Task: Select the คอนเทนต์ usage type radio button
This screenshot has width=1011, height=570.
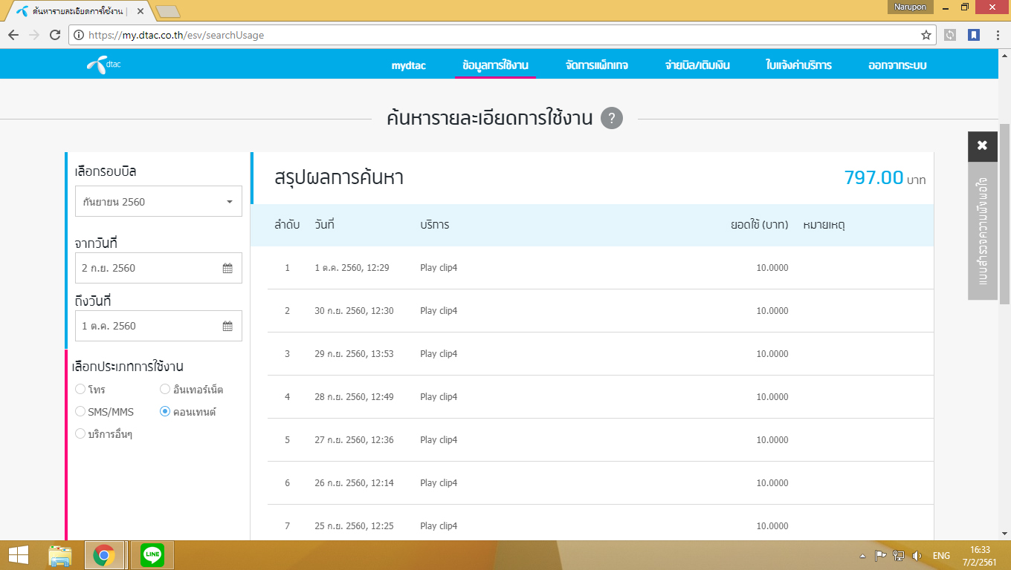Action: point(165,411)
